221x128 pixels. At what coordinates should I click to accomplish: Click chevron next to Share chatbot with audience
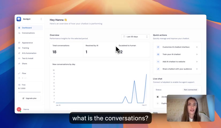[x=197, y=69]
